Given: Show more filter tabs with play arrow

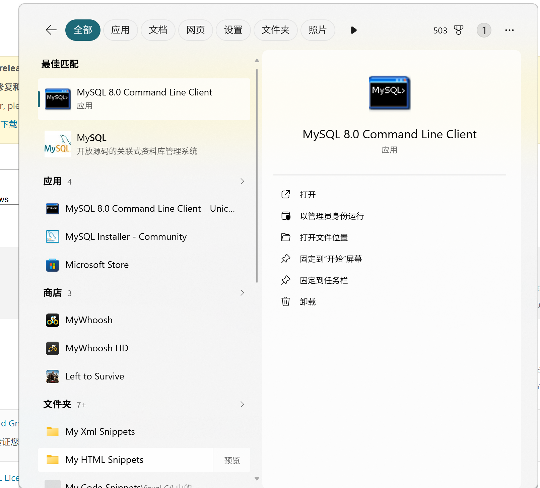Looking at the screenshot, I should coord(353,30).
